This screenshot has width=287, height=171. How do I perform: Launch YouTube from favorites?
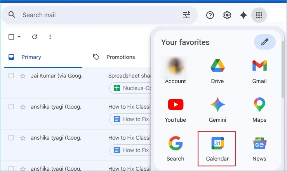pos(176,110)
